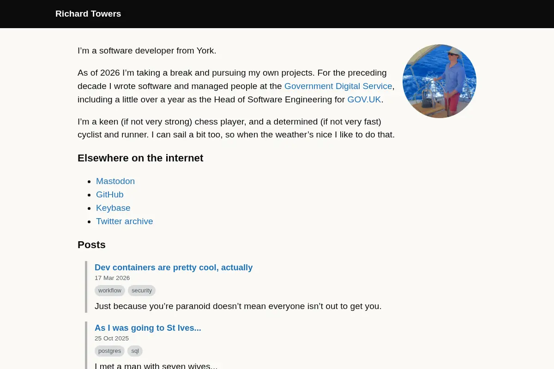Click the circular sailing profile photo
This screenshot has width=554, height=369.
(x=440, y=81)
